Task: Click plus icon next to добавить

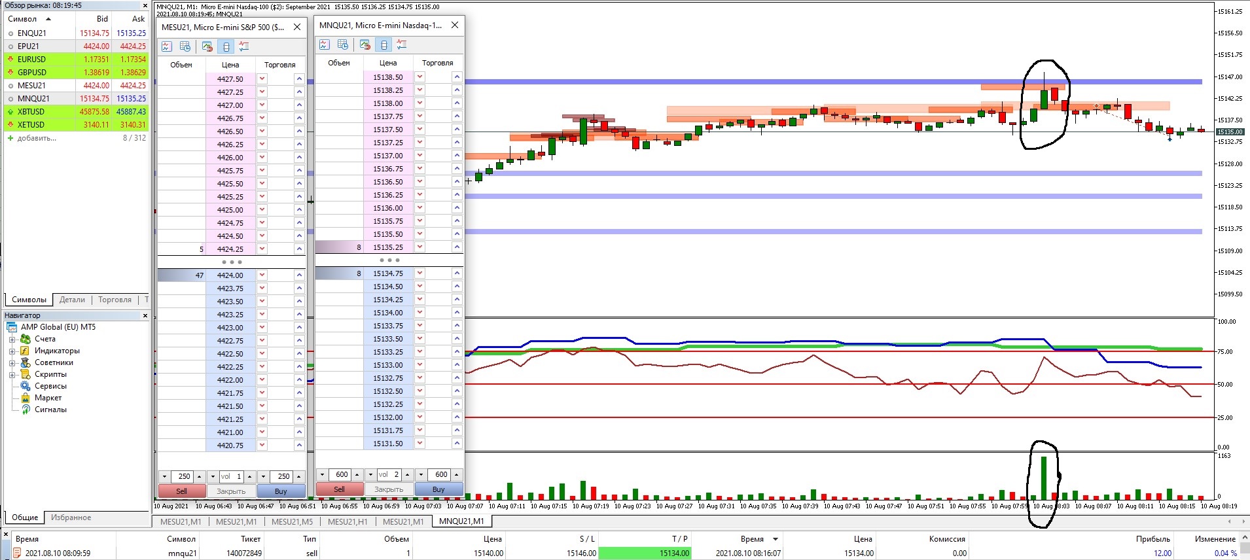Action: [10, 138]
